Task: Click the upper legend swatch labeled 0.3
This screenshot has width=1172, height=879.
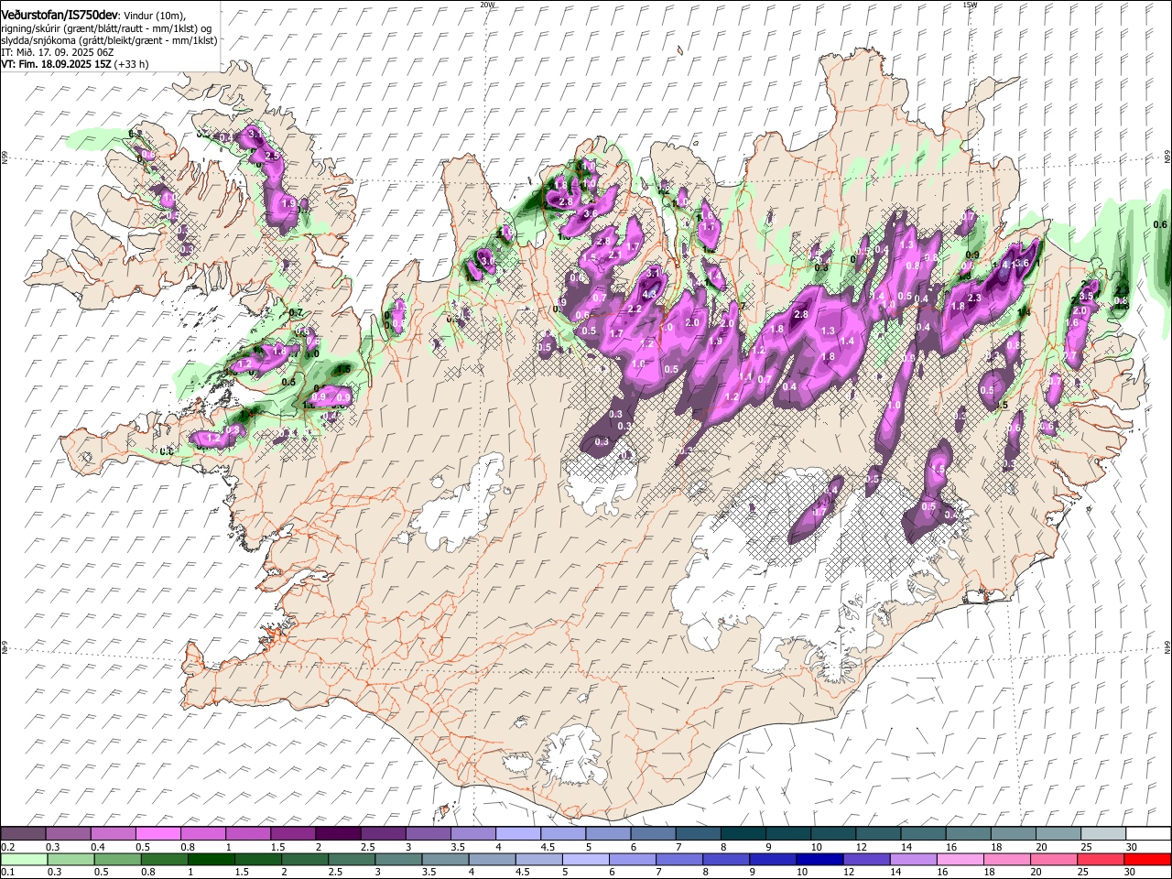Action: pyautogui.click(x=69, y=834)
